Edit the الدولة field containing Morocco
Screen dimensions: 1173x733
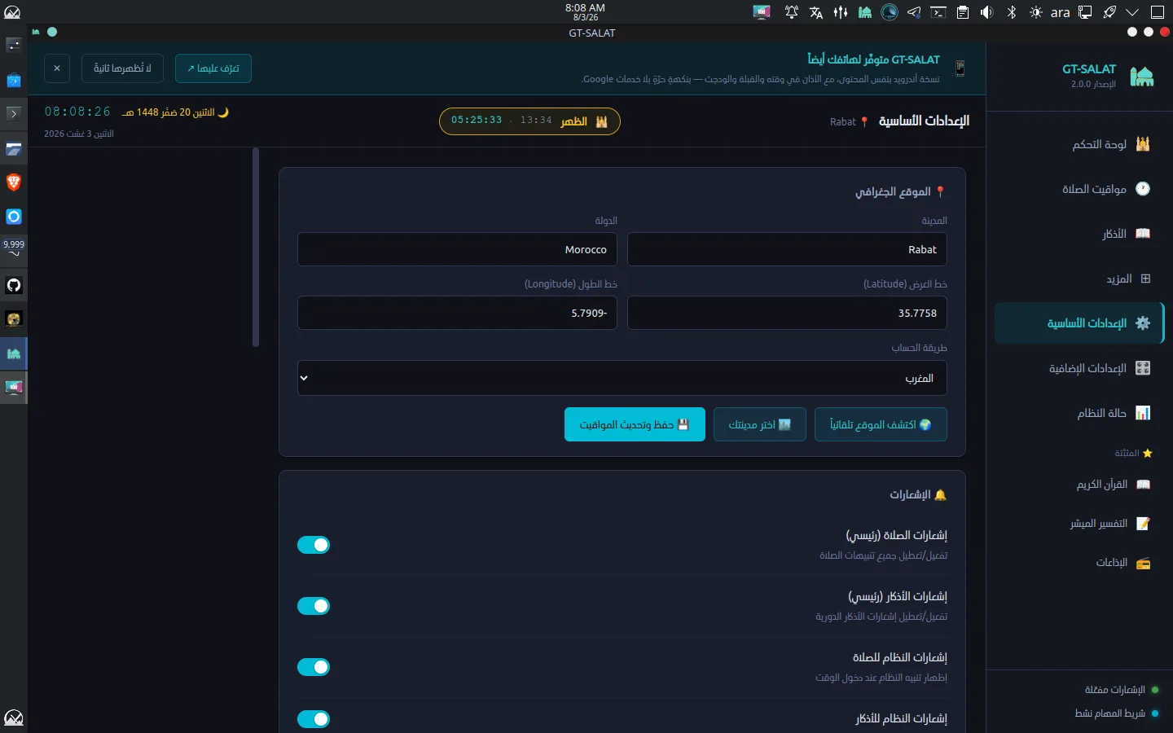[457, 249]
